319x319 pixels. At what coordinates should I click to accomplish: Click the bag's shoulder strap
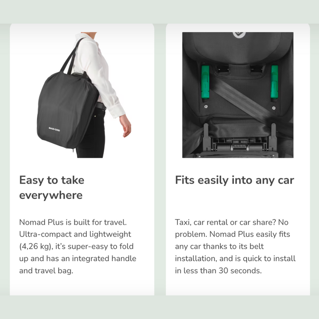pyautogui.click(x=72, y=56)
